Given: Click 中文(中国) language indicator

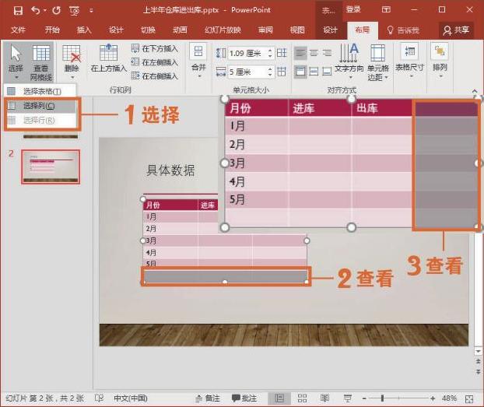Looking at the screenshot, I should tap(131, 398).
